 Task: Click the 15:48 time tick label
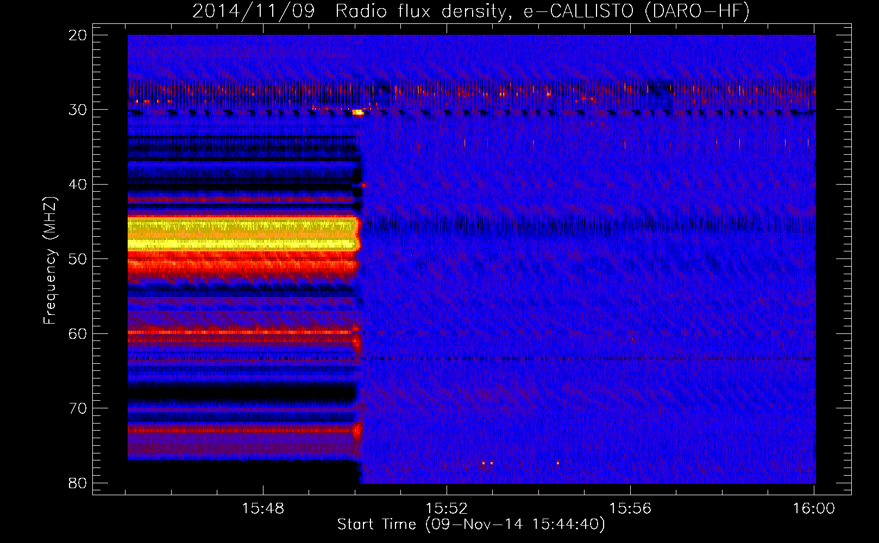click(263, 508)
